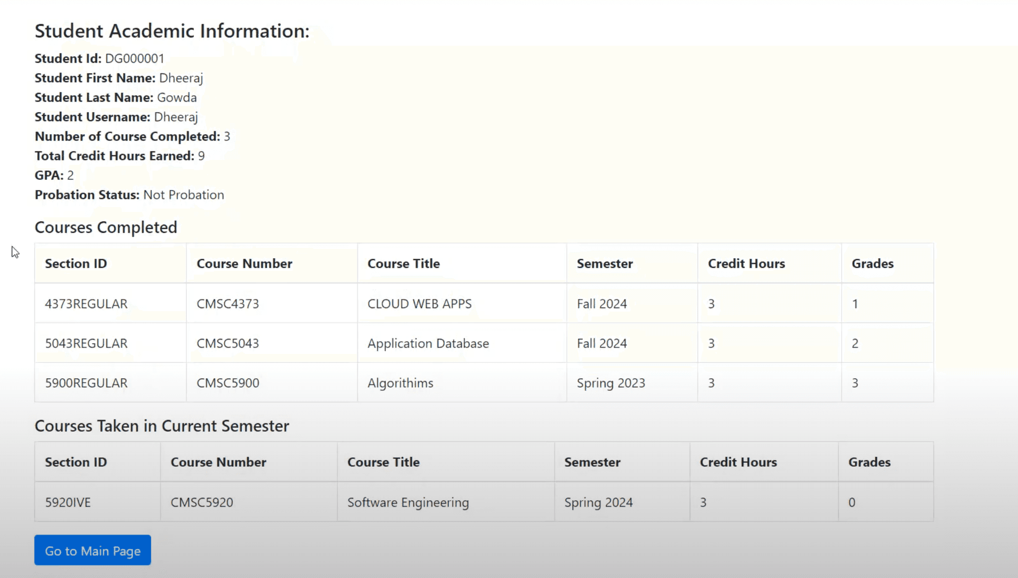The height and width of the screenshot is (578, 1018).
Task: Click the Go to Main Page button
Action: [x=92, y=550]
